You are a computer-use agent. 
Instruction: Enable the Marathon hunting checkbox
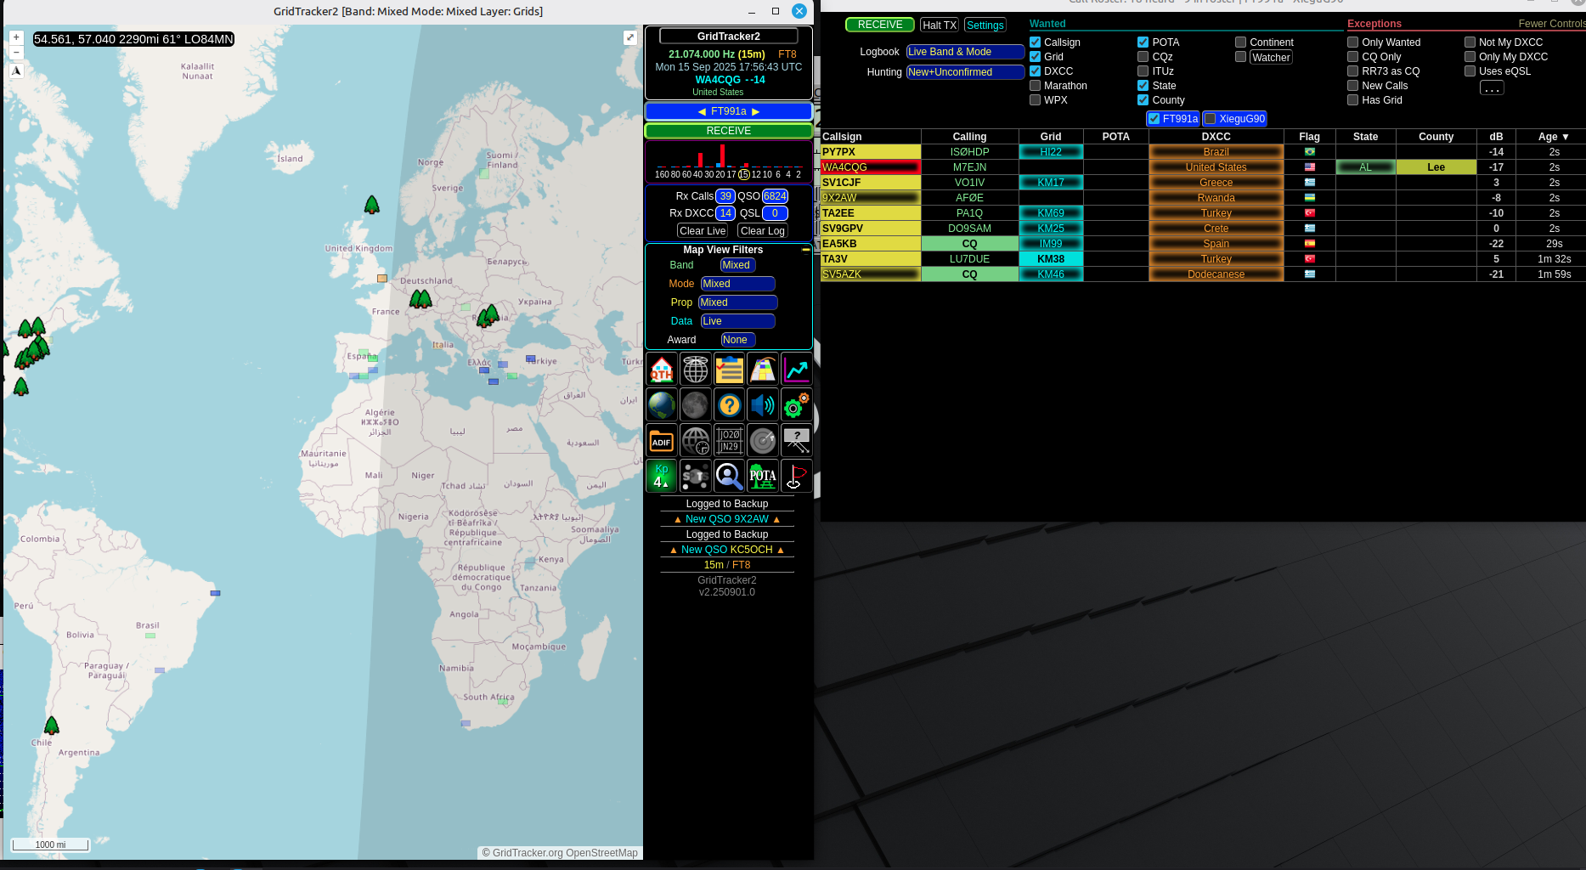(1035, 85)
